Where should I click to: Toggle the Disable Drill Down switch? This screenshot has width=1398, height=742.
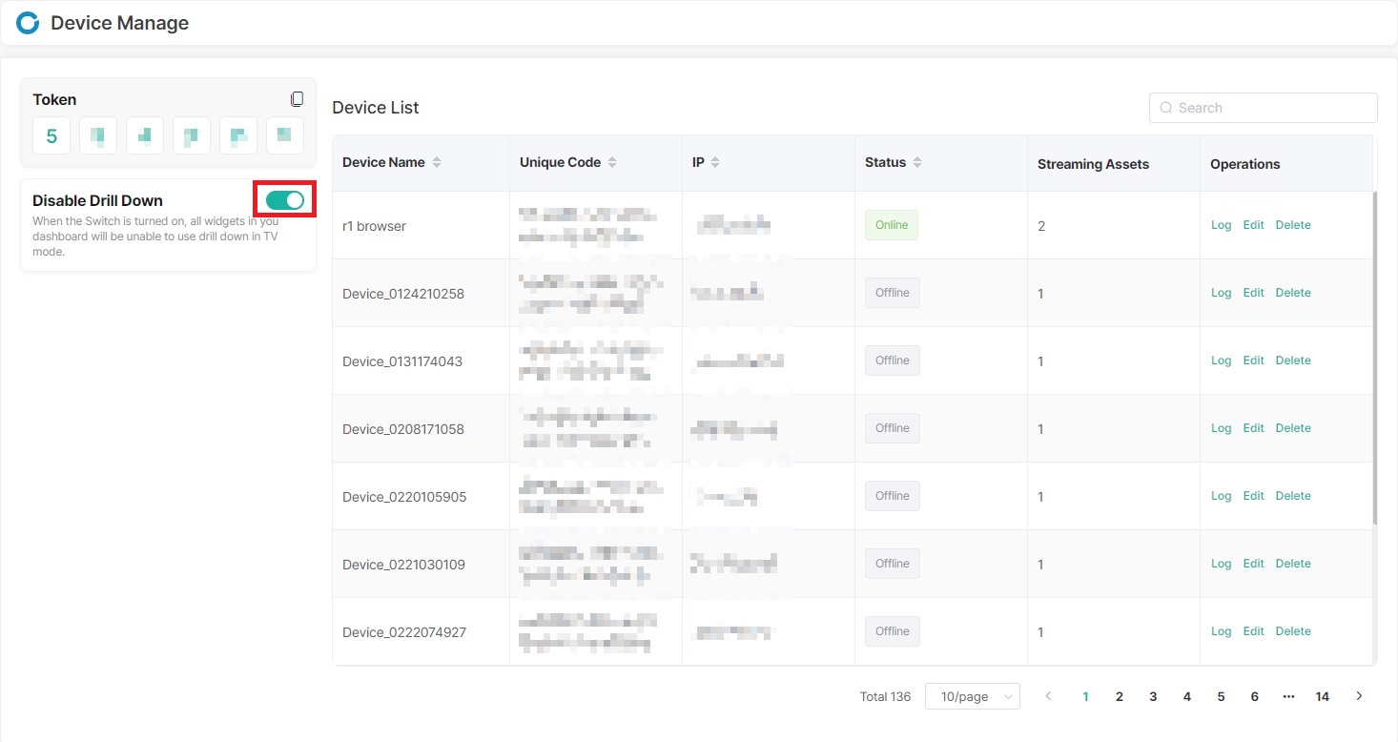(284, 200)
